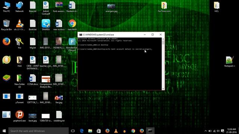Viewport: 239px width, 134px height.
Task: Open the This PC desktop icon
Action: 6,7
